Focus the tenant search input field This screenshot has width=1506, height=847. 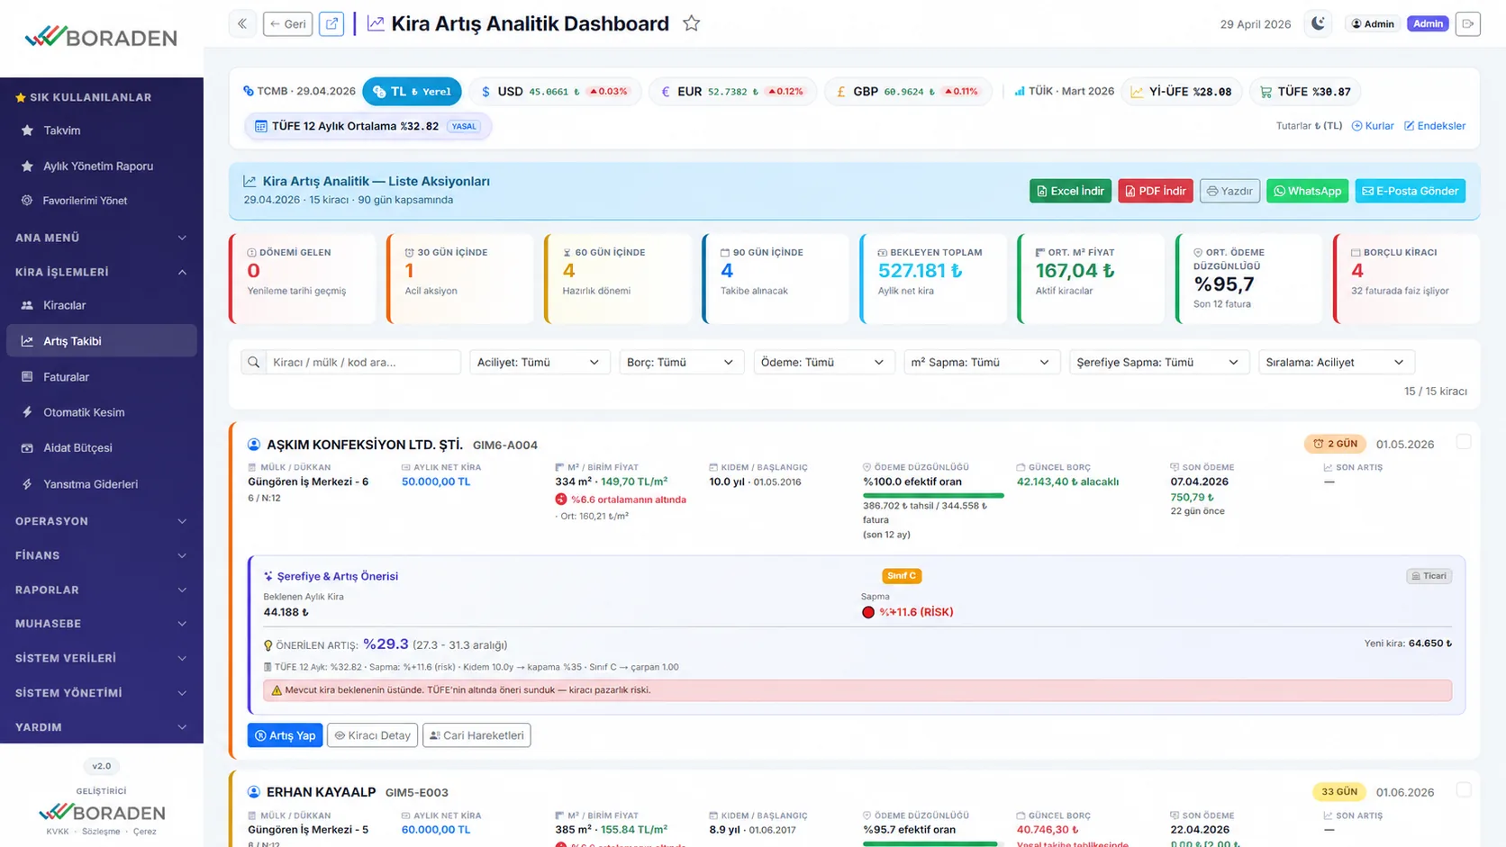tap(363, 362)
